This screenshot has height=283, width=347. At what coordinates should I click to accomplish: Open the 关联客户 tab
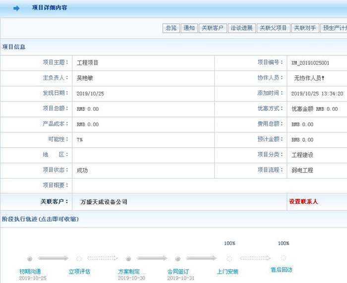[213, 28]
